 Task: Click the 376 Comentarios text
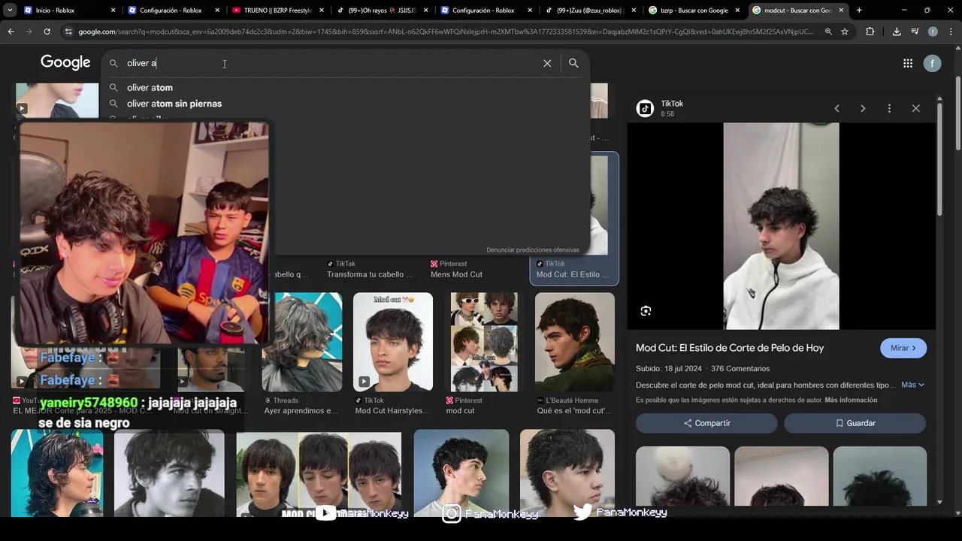(740, 369)
